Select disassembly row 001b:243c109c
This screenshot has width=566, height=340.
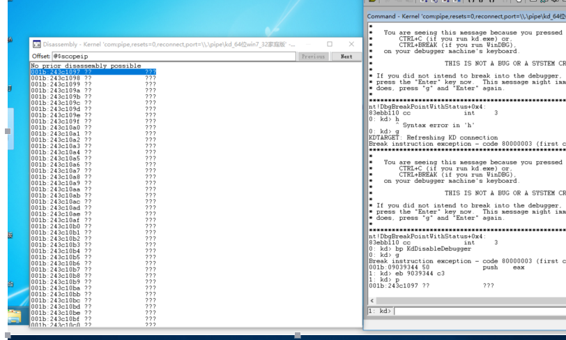[93, 103]
